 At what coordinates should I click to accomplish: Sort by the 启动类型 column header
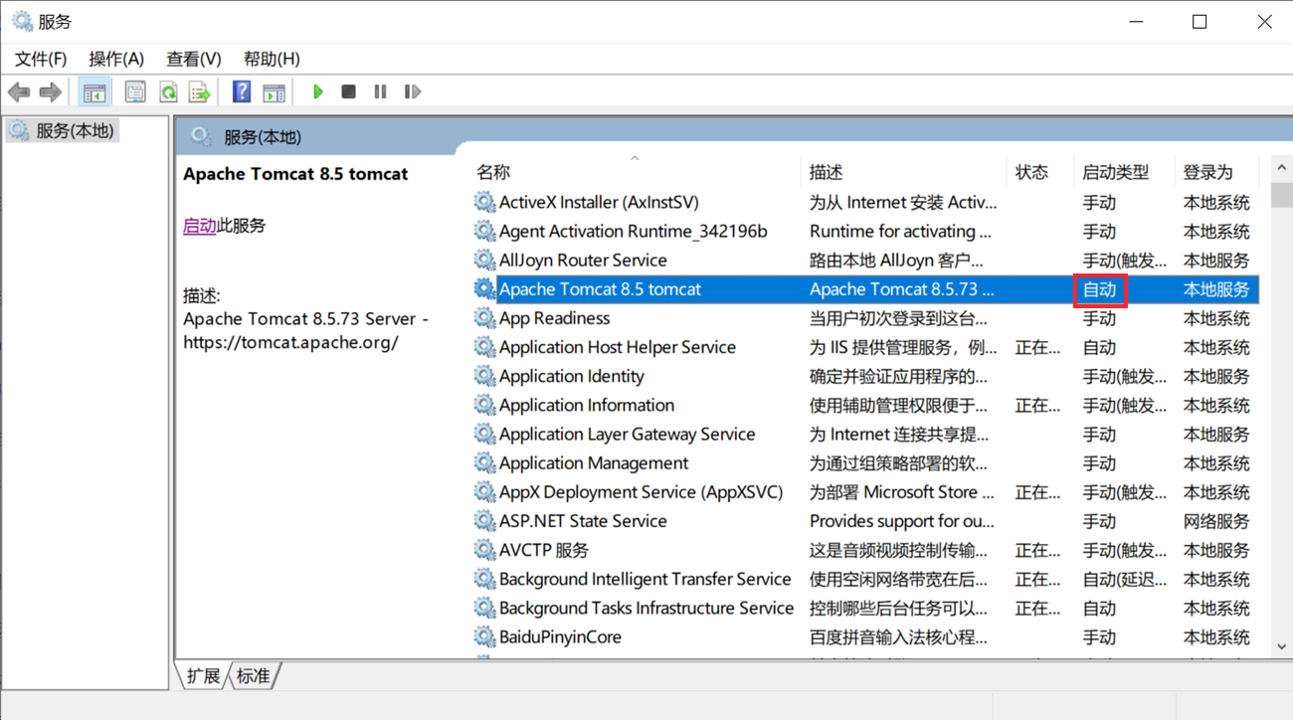coord(1115,172)
